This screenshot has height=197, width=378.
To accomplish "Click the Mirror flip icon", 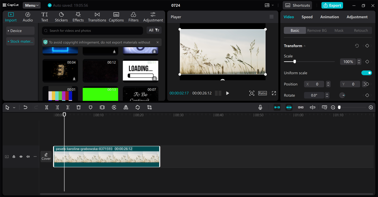I will coord(126,108).
